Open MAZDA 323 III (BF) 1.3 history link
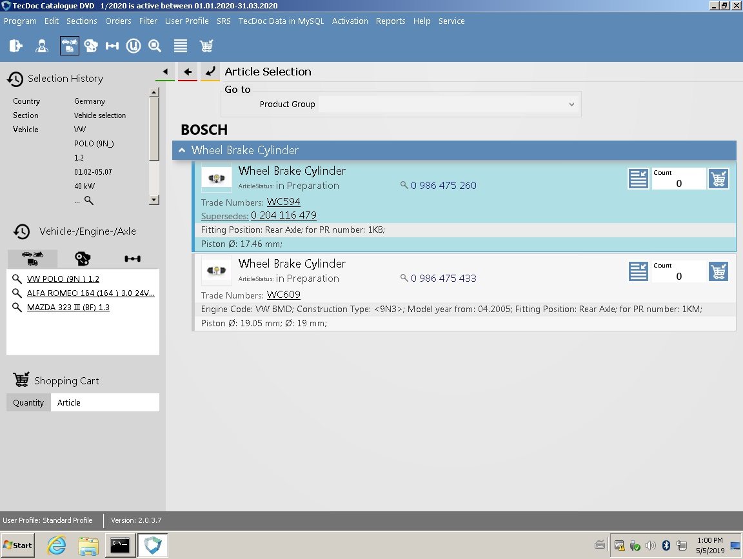 [x=68, y=308]
